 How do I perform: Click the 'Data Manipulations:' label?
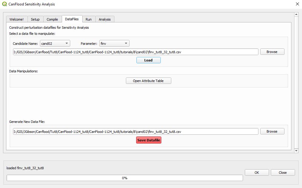[x=24, y=71]
